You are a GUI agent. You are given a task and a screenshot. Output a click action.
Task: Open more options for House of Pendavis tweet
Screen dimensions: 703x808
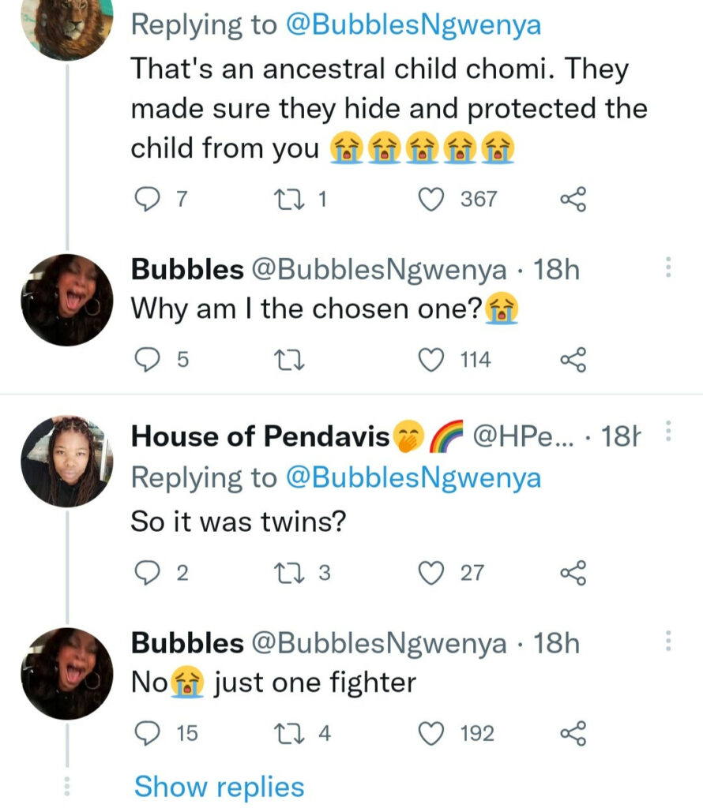[x=668, y=432]
